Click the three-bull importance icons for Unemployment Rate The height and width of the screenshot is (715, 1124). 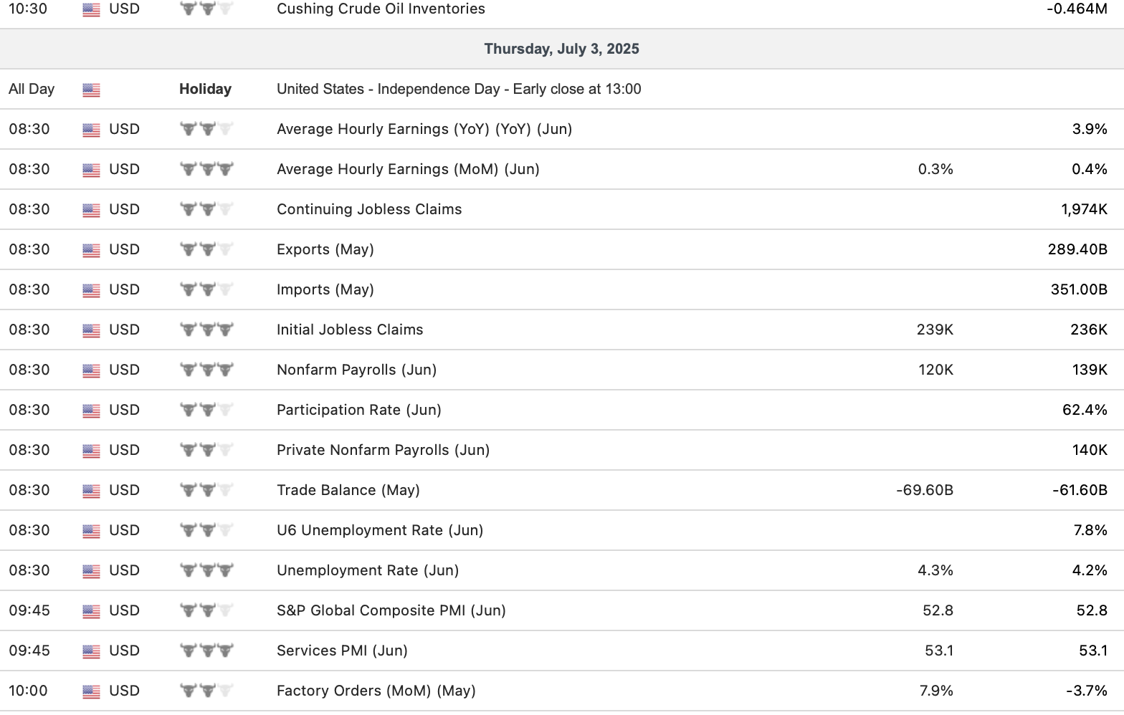point(206,570)
